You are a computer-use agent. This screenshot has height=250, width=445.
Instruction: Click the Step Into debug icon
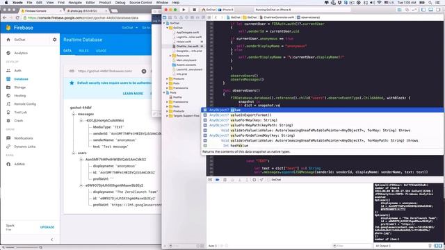click(x=239, y=180)
